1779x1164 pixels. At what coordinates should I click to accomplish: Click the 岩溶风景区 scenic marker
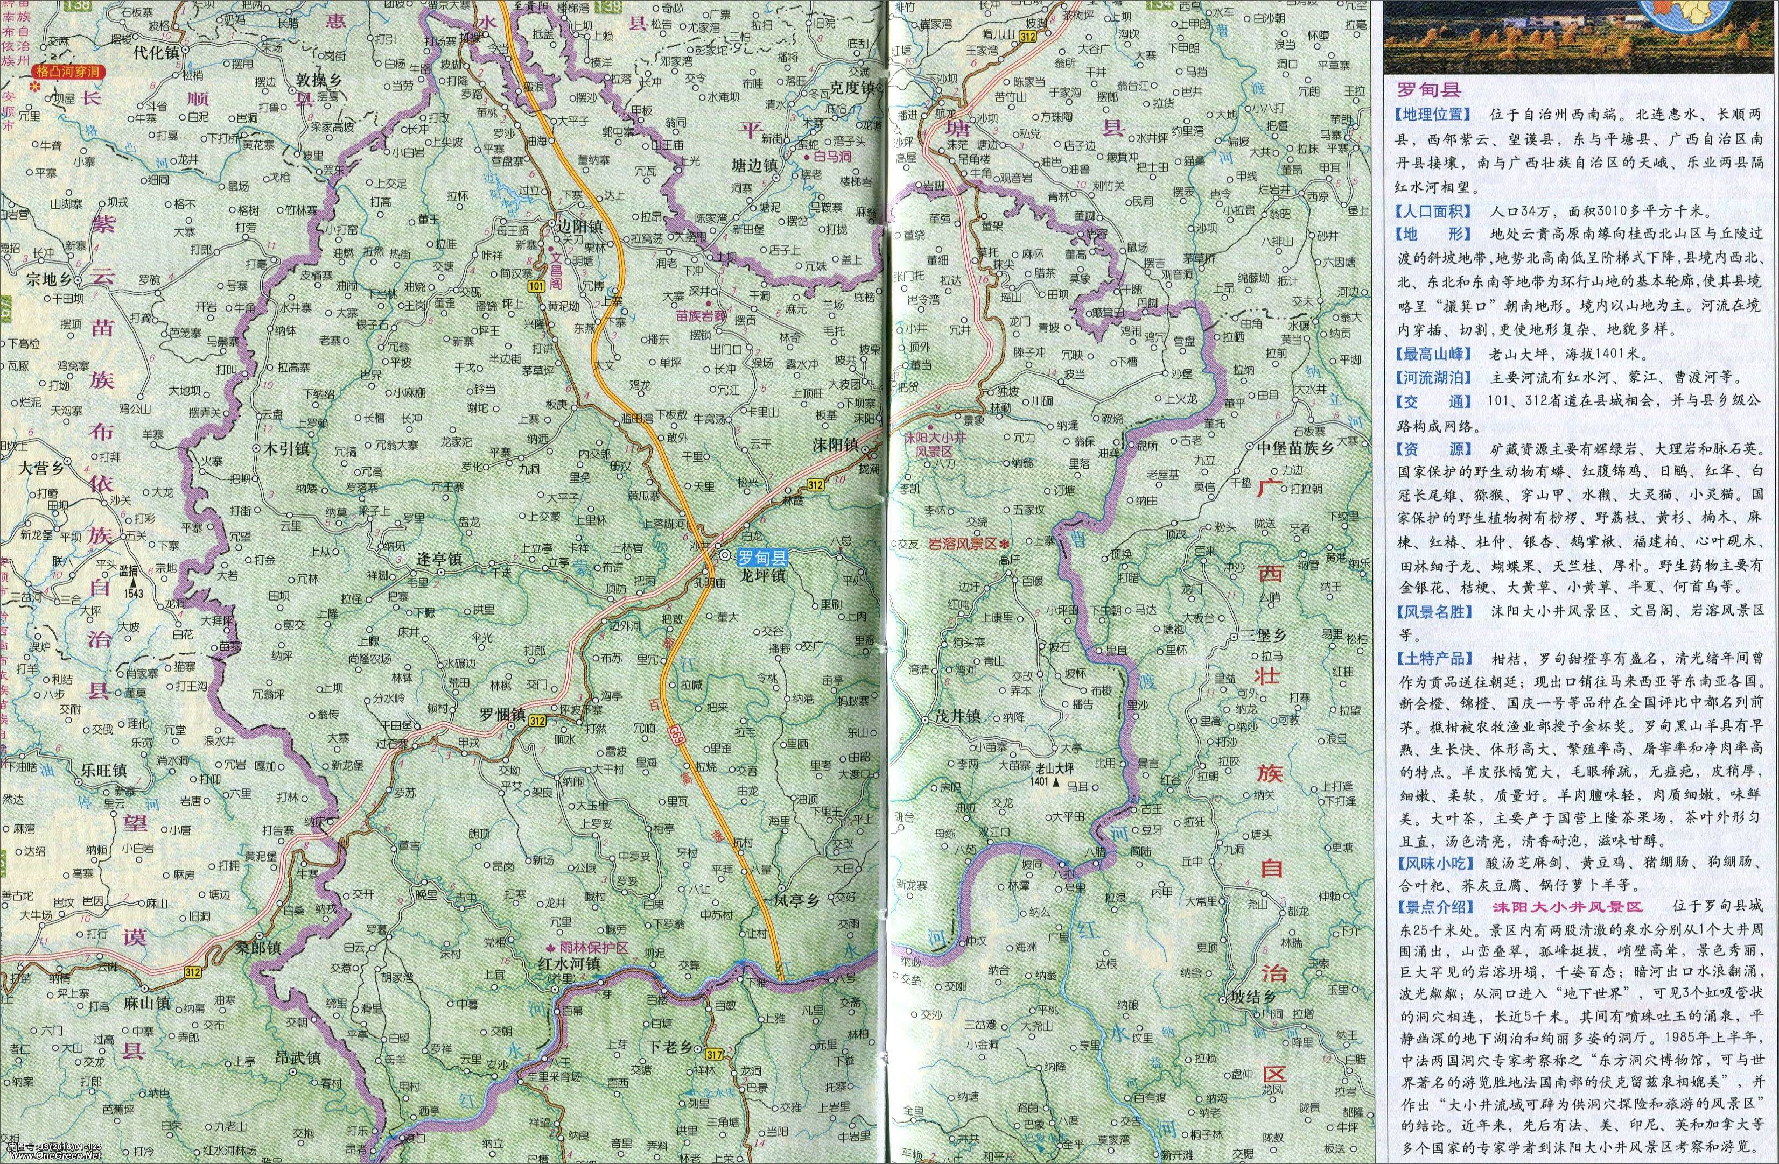(x=1005, y=543)
